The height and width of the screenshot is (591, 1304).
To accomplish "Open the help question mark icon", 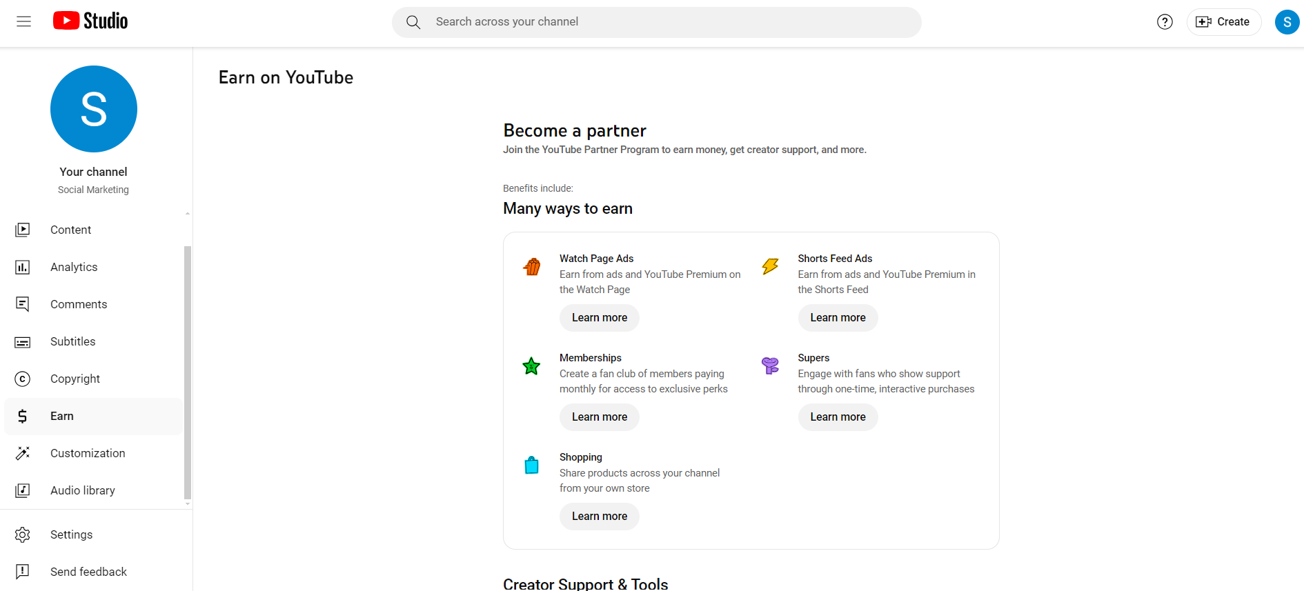I will point(1165,22).
